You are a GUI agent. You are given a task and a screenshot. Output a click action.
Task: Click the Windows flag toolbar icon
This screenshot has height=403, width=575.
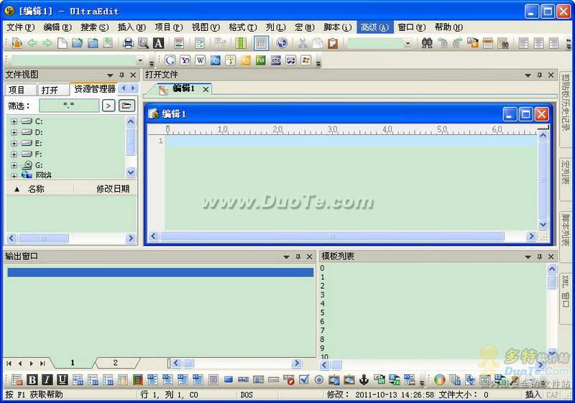[306, 60]
